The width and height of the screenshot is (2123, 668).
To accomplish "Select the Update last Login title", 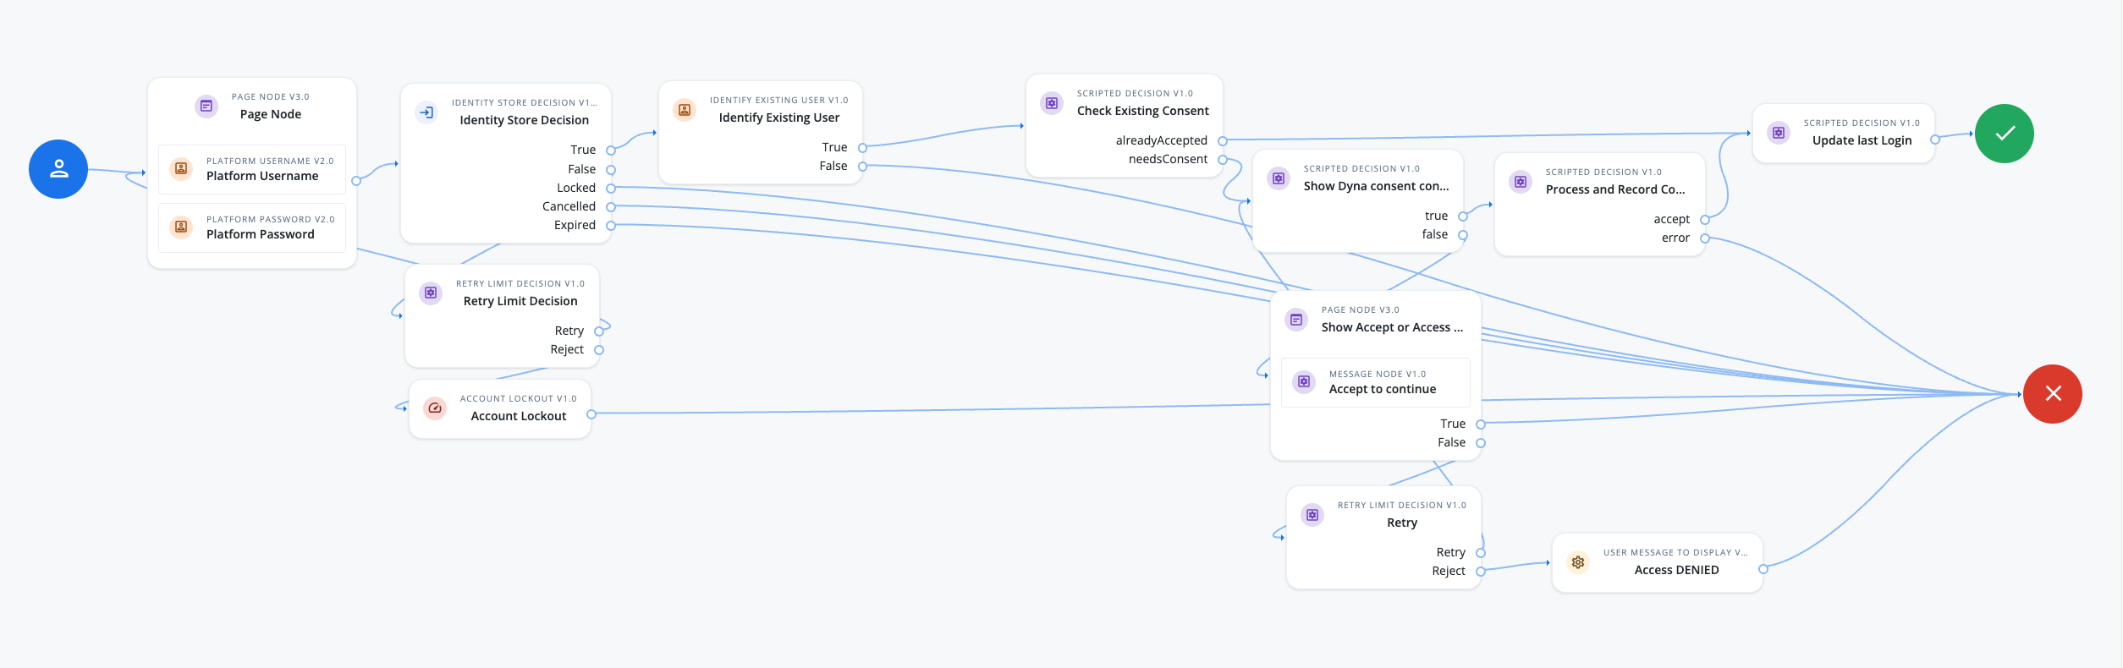I will (1862, 140).
